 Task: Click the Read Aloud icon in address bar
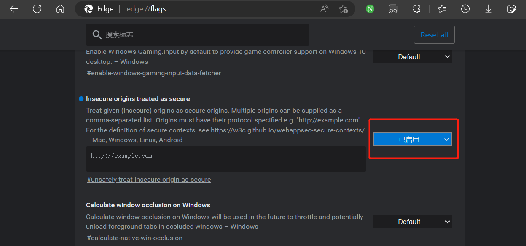tap(324, 9)
